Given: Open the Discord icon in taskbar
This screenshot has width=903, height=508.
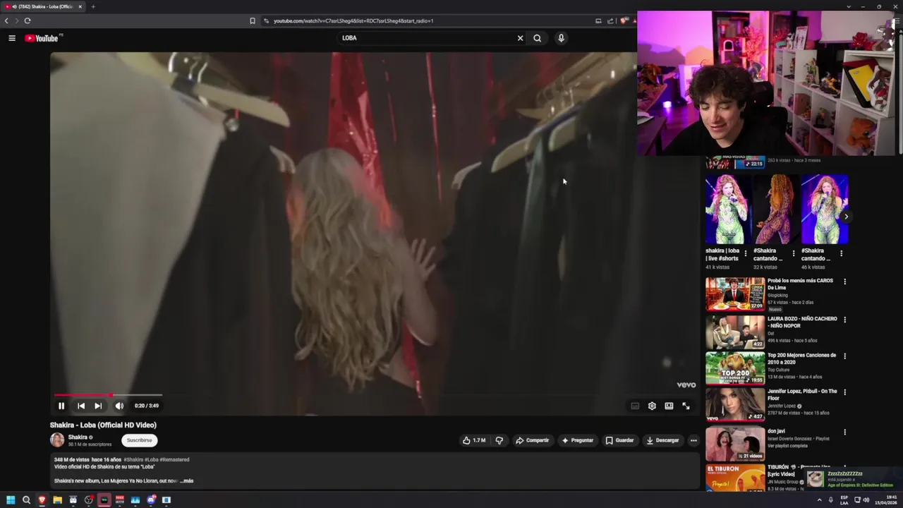Looking at the screenshot, I should (x=151, y=500).
